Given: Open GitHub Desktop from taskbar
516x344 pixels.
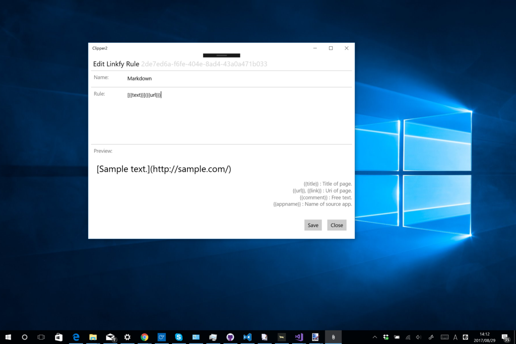Looking at the screenshot, I should (x=230, y=337).
